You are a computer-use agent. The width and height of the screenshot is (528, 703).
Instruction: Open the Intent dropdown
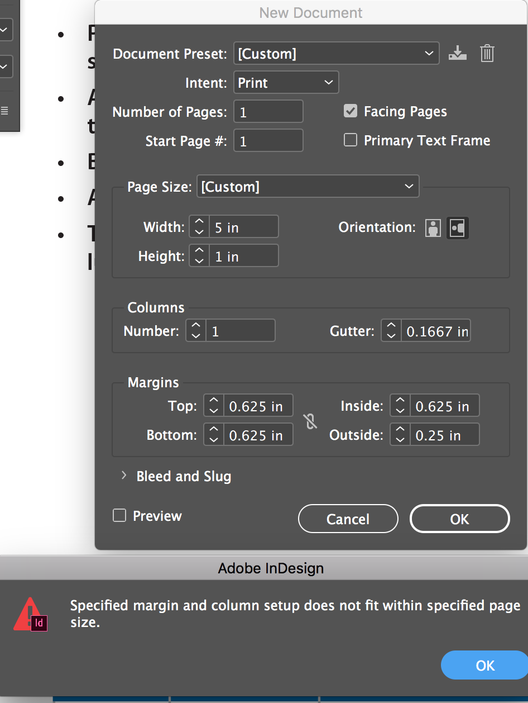point(286,82)
